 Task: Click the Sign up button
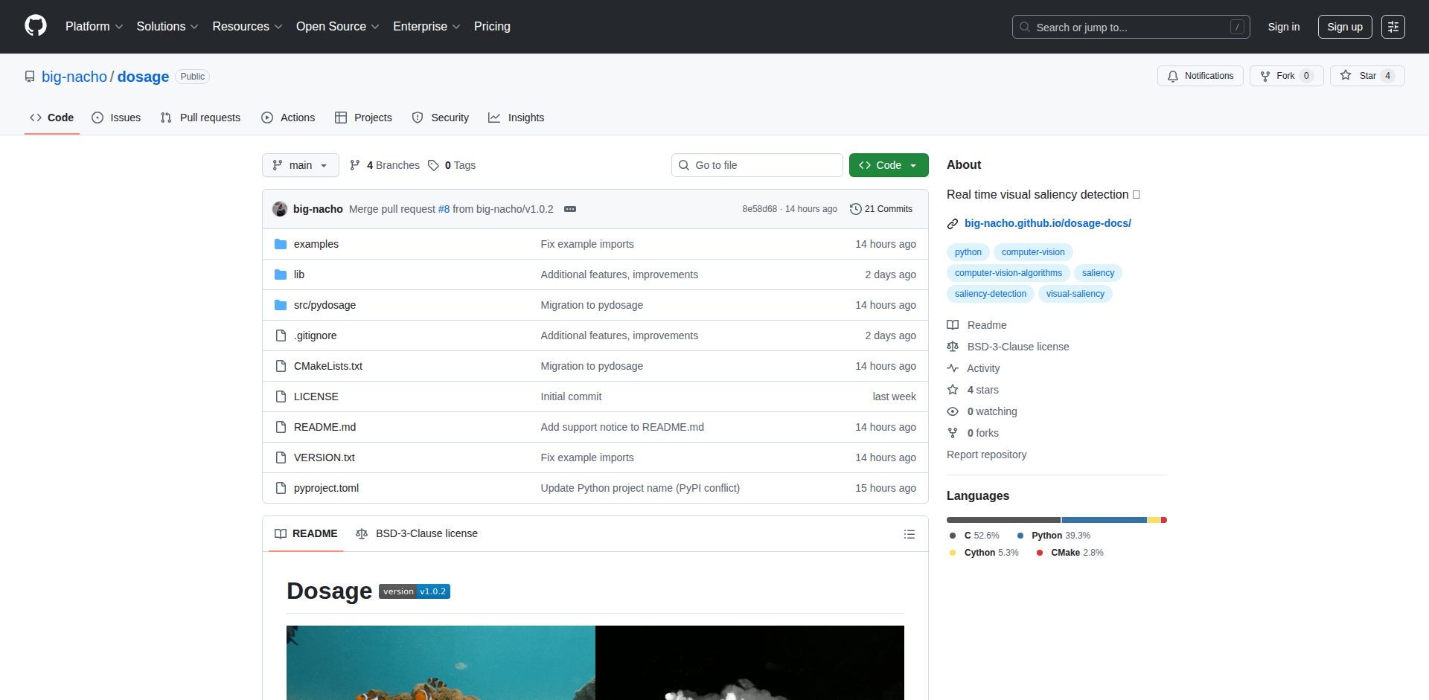(x=1345, y=27)
